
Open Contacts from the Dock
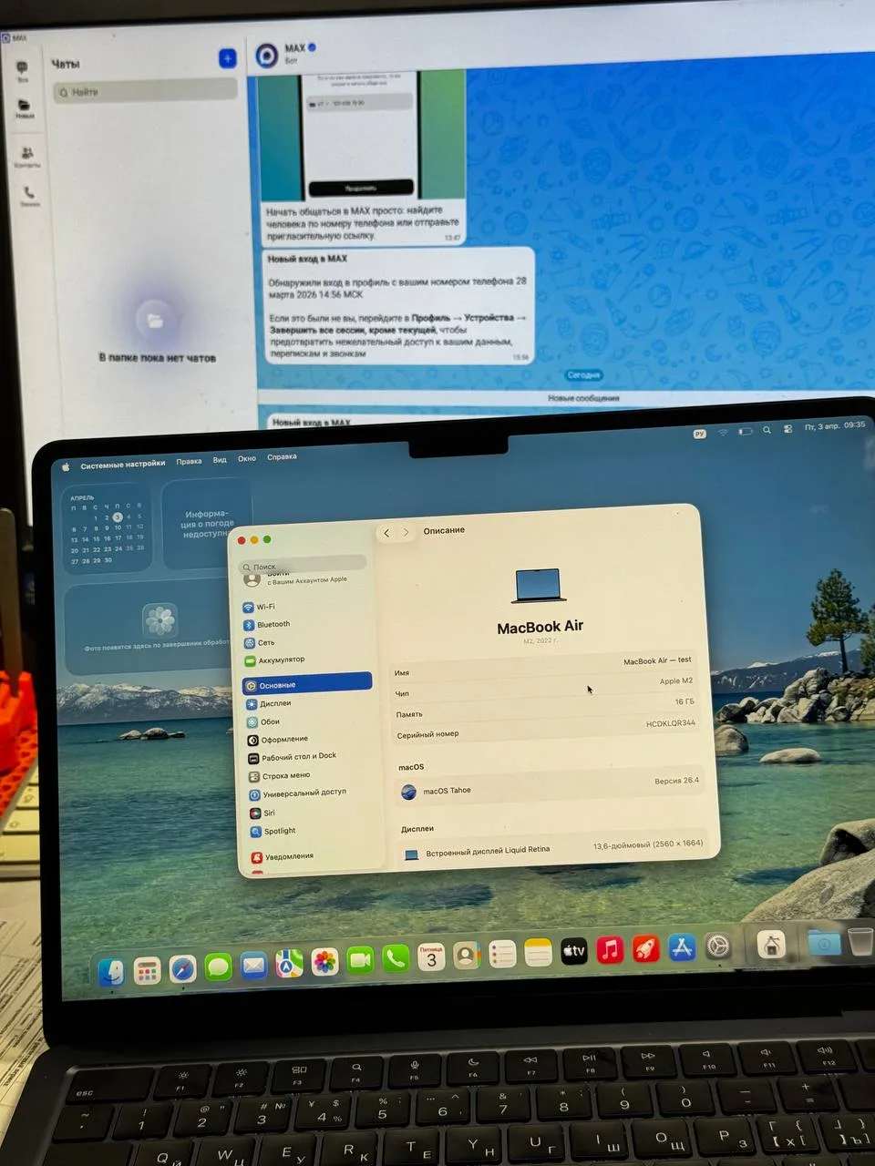pyautogui.click(x=467, y=956)
